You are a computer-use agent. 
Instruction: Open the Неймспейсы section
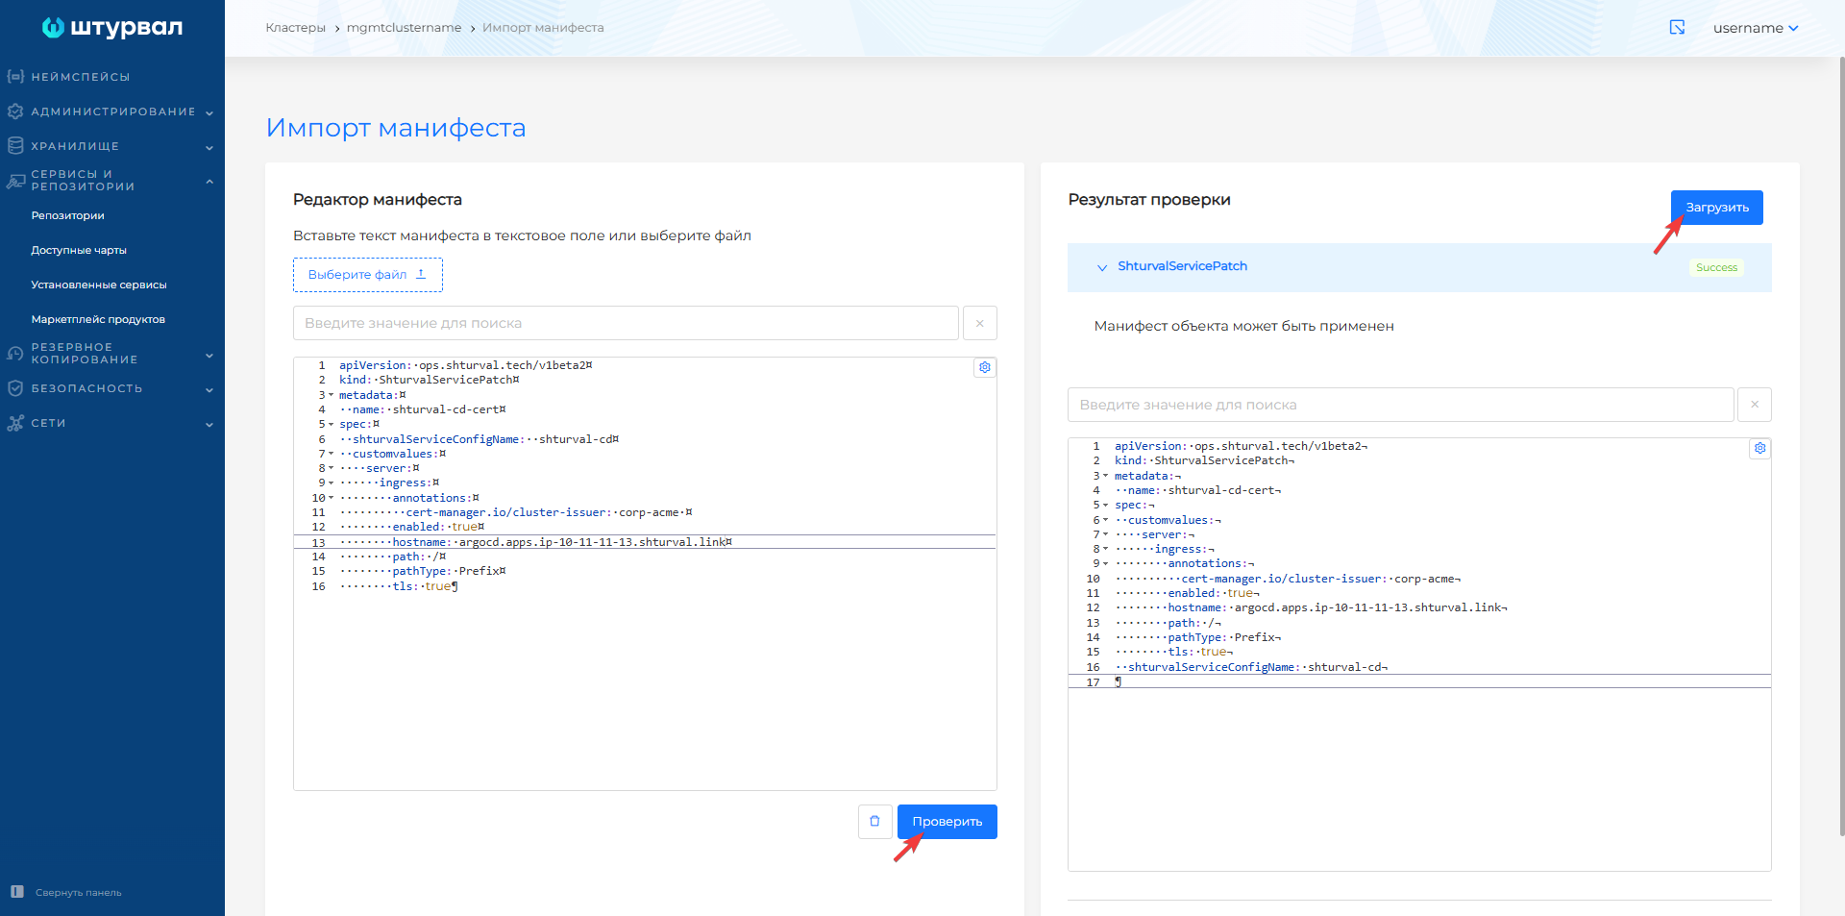coord(81,77)
